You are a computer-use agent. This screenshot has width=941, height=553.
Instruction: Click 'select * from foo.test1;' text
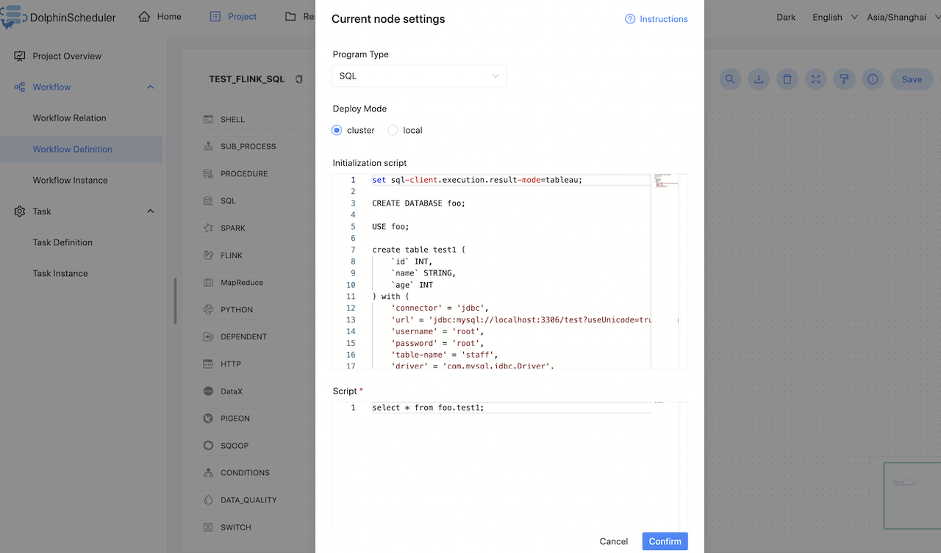[x=428, y=408]
